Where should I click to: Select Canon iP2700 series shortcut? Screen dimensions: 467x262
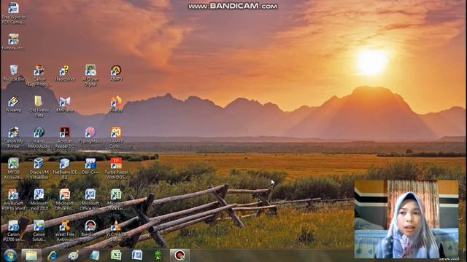(13, 231)
